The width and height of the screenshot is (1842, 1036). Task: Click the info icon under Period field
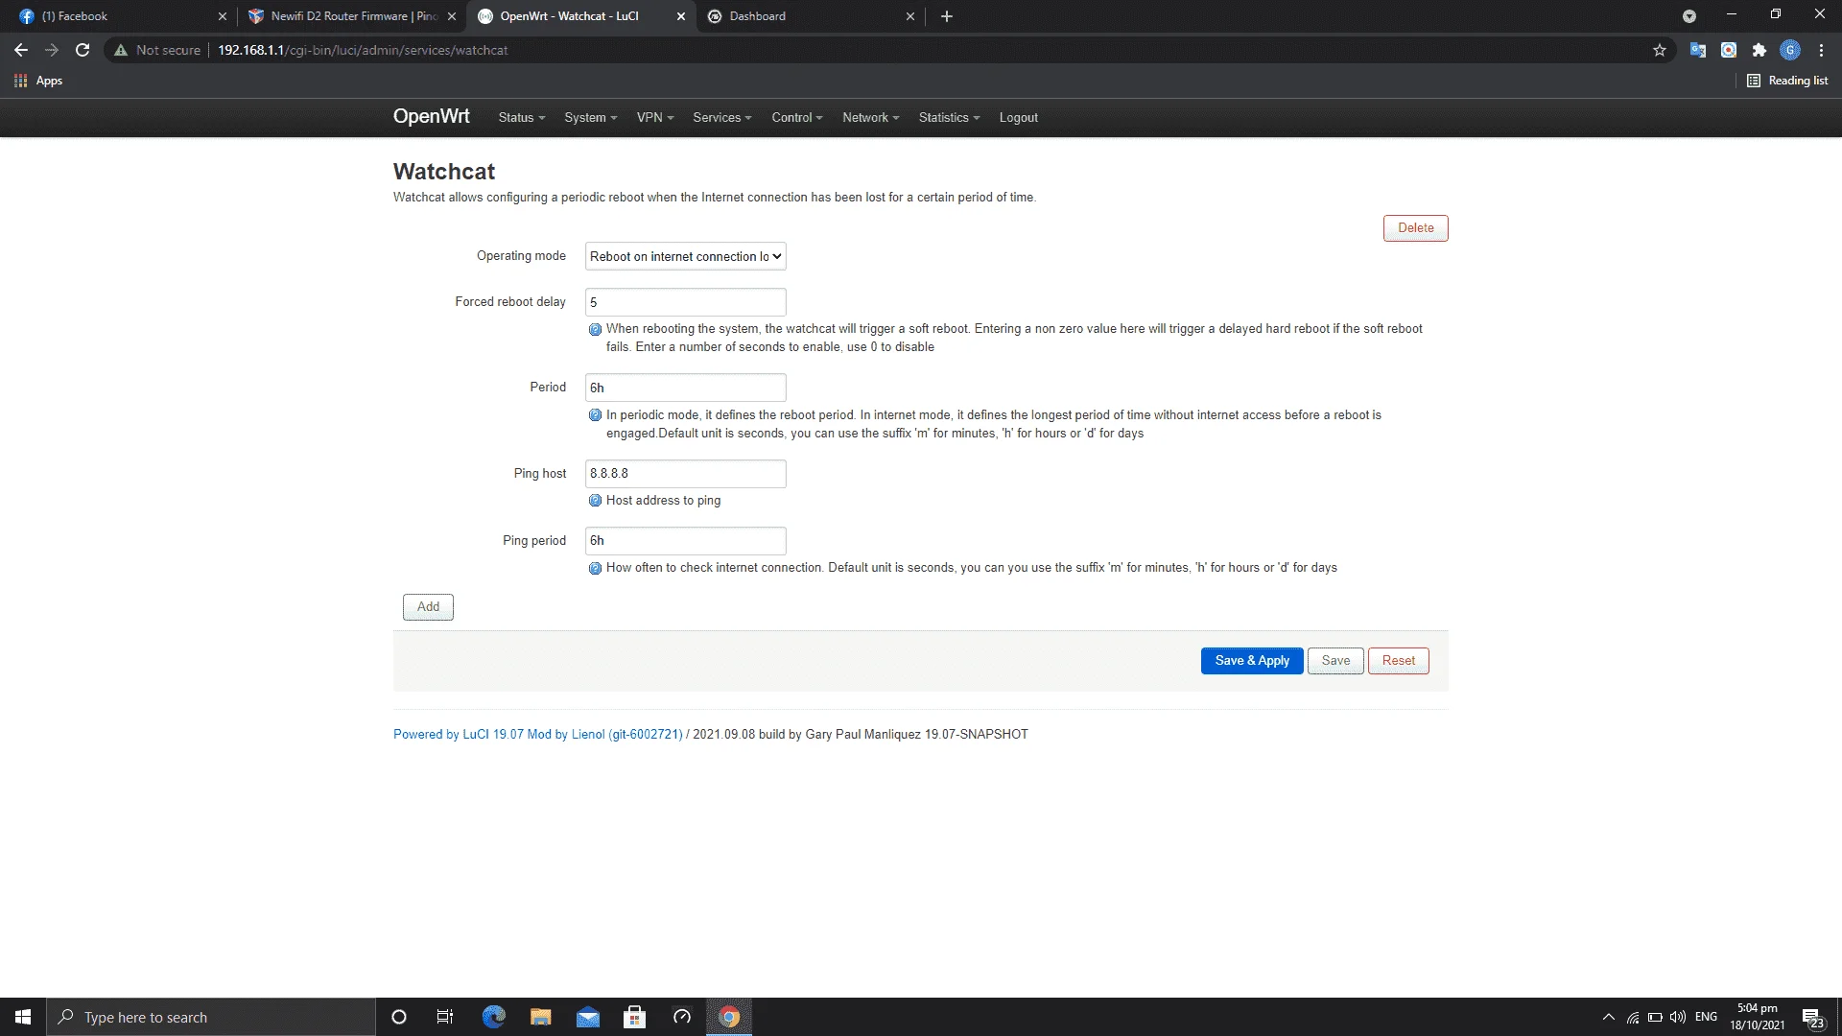click(x=595, y=415)
